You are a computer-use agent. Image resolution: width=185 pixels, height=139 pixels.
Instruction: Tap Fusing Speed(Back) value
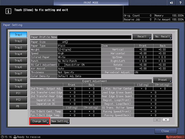click(x=153, y=115)
